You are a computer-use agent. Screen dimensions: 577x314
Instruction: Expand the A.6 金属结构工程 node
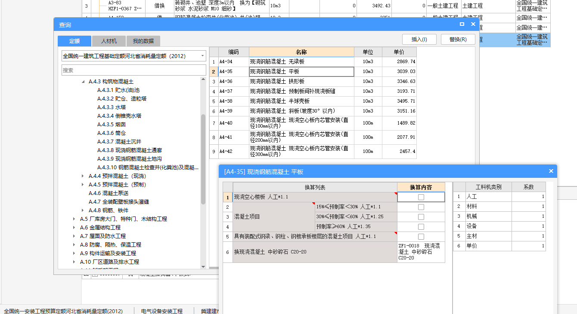[x=74, y=228]
